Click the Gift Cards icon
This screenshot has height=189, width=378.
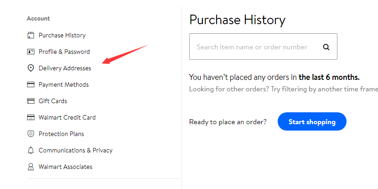(31, 101)
